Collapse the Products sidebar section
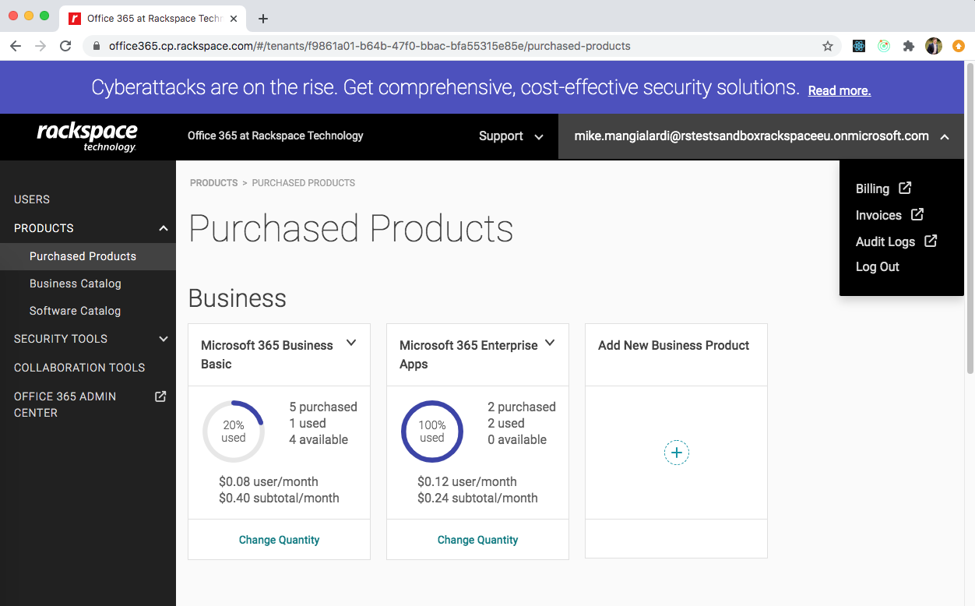This screenshot has width=975, height=606. 163,228
